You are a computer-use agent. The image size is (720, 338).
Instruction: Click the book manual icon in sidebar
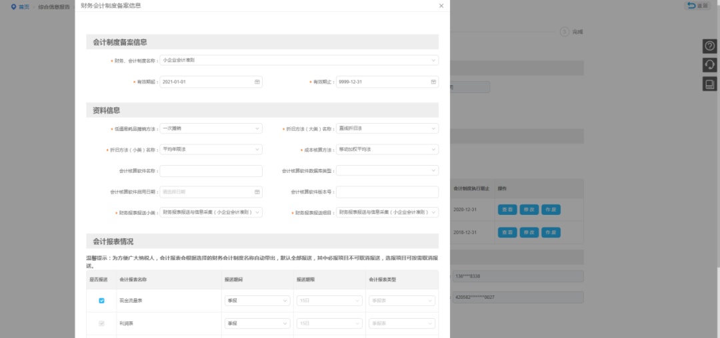click(x=710, y=84)
